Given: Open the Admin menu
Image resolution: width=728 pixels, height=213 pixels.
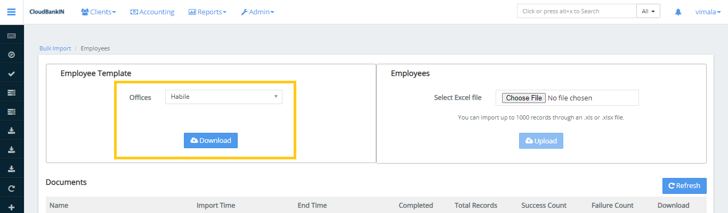Looking at the screenshot, I should 257,12.
